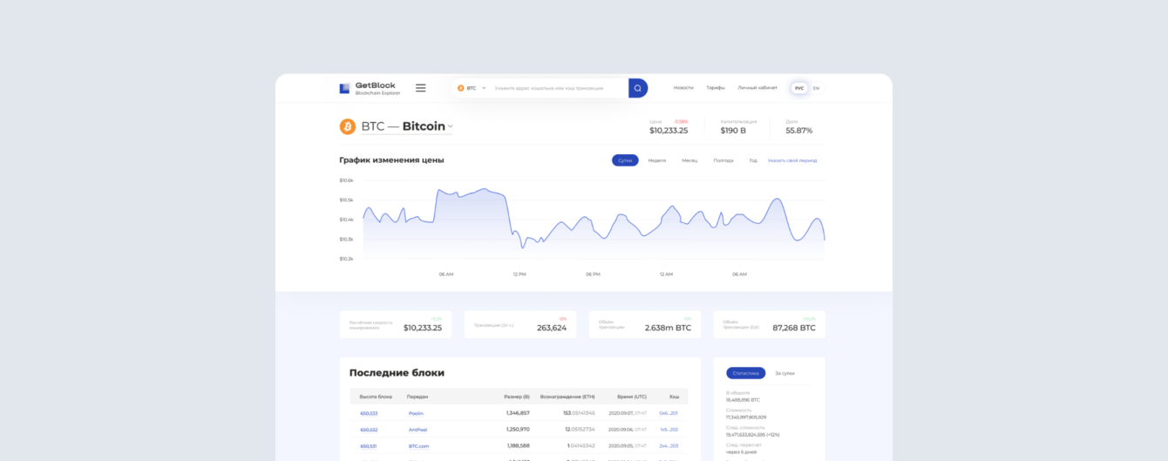The image size is (1168, 461).
Task: Click the Размер (B) column header
Action: [517, 397]
